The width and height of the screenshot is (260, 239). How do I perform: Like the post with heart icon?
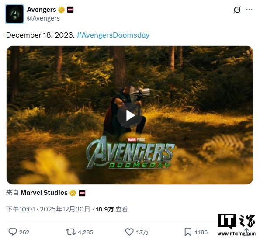pyautogui.click(x=129, y=232)
